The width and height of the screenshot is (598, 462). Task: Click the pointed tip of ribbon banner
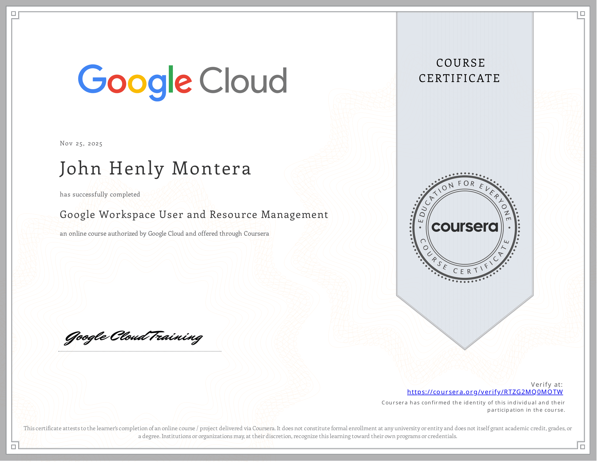465,347
